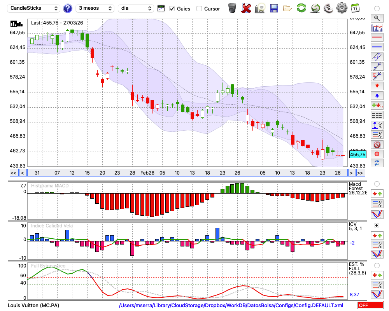Select the blue horizontal line drawing tool
The height and width of the screenshot is (311, 389).
(x=377, y=47)
